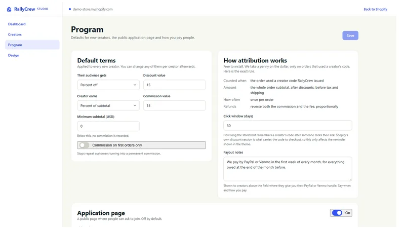Click the Program page title
Screen dimensions: 405x228
(87, 29)
